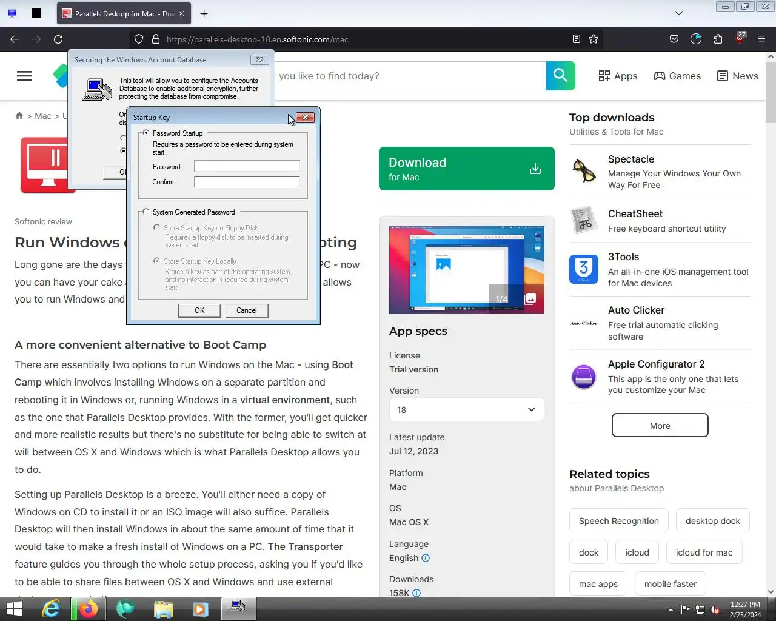
Task: Click the Download for Mac button
Action: coord(467,169)
